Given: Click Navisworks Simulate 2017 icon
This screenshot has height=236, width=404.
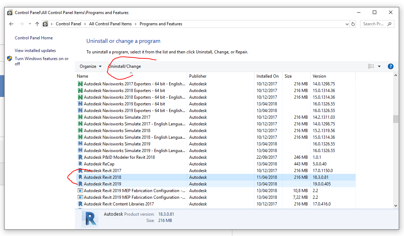Looking at the screenshot, I should click(x=80, y=117).
